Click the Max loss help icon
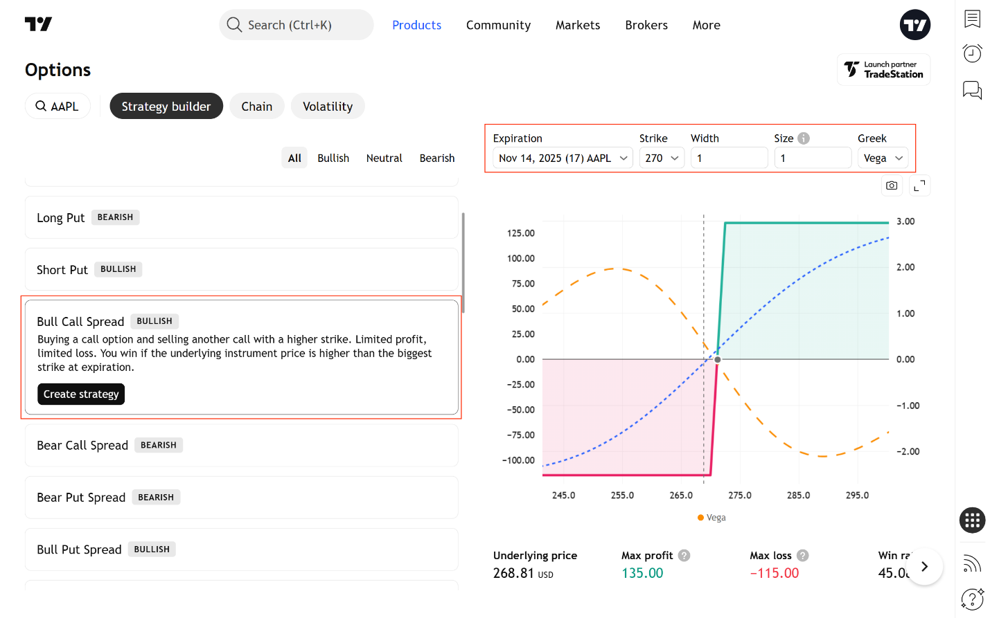Image resolution: width=990 pixels, height=618 pixels. pyautogui.click(x=802, y=555)
